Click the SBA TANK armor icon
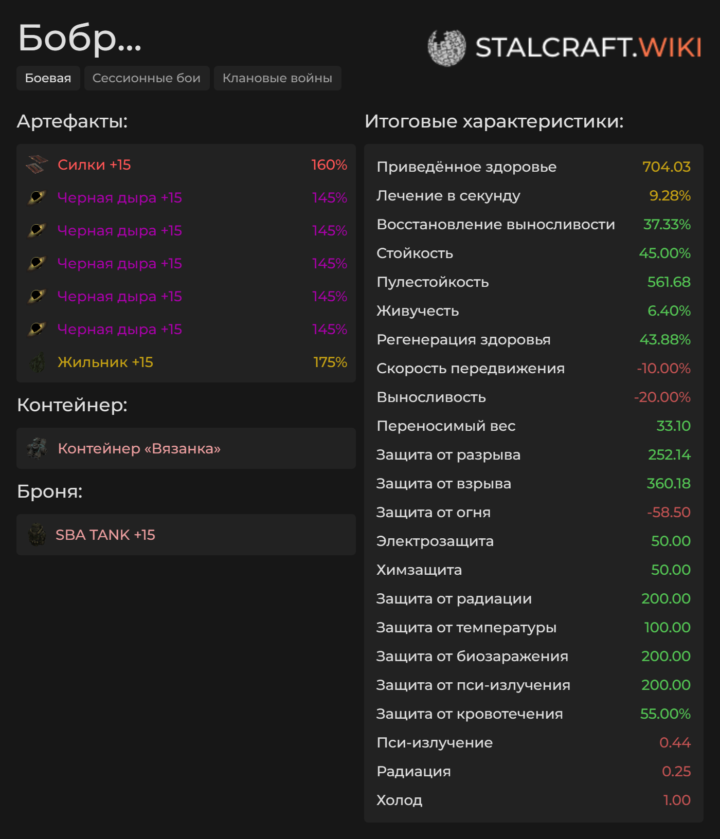This screenshot has height=839, width=720. click(37, 535)
